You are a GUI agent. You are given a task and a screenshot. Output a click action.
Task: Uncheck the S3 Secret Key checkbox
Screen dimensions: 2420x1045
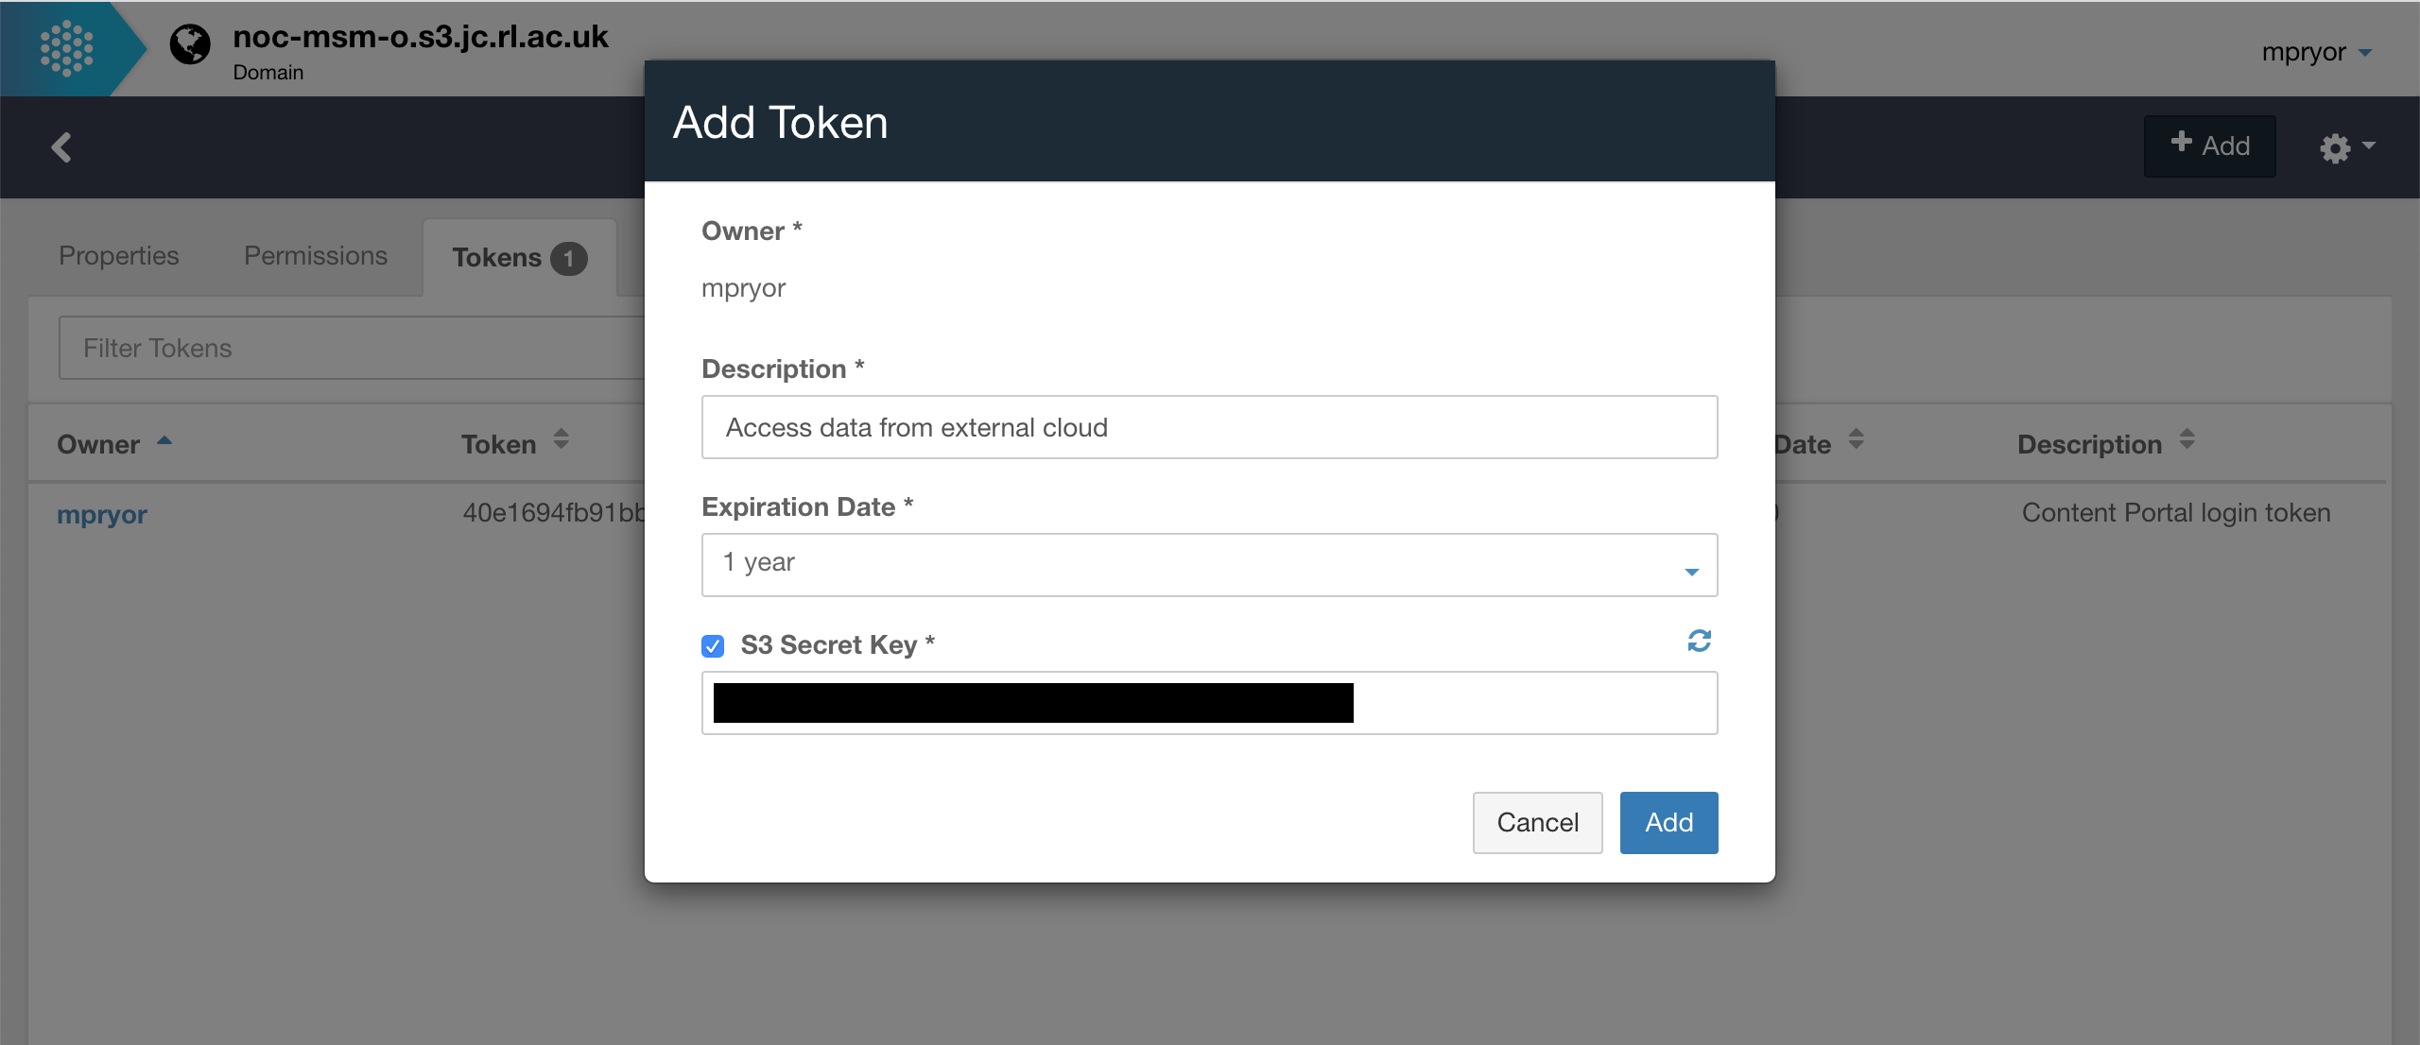pos(713,645)
